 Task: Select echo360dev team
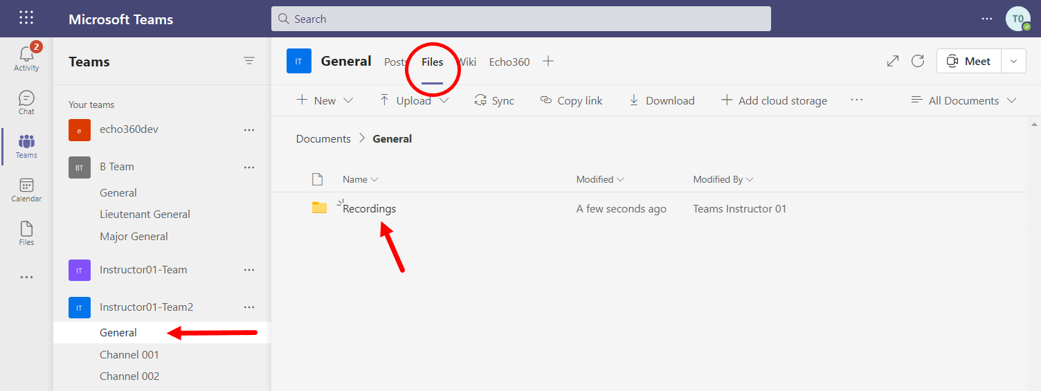coord(129,129)
